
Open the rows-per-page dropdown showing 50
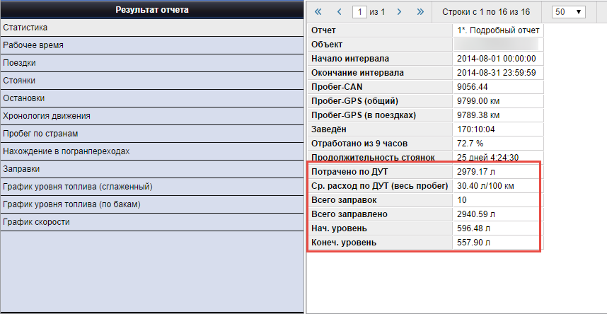coord(569,12)
